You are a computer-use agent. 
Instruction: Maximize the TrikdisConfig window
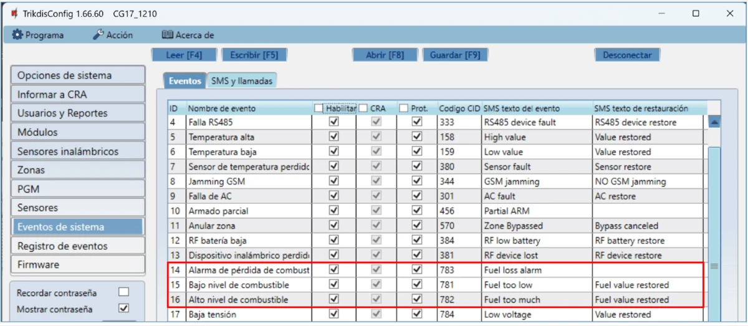pos(696,13)
